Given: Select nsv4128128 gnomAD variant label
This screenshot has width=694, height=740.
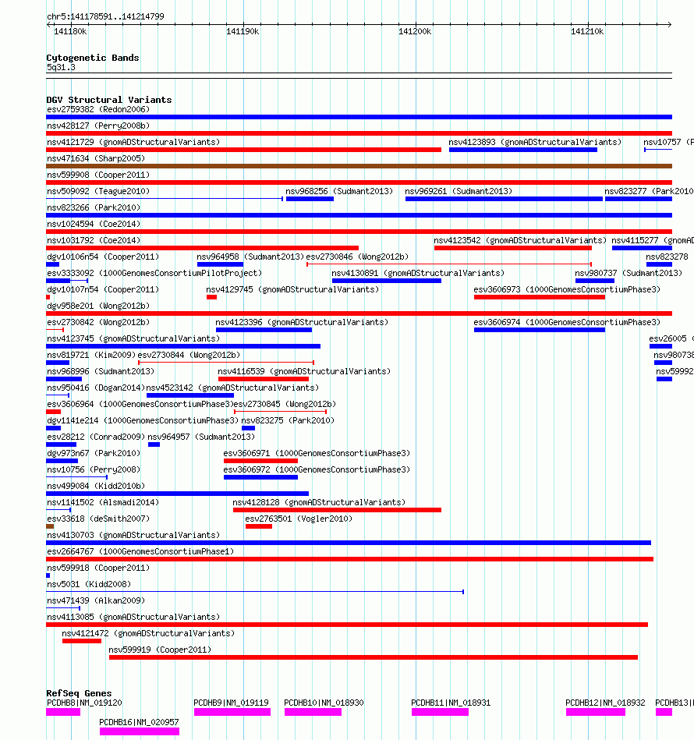Looking at the screenshot, I should coord(319,503).
